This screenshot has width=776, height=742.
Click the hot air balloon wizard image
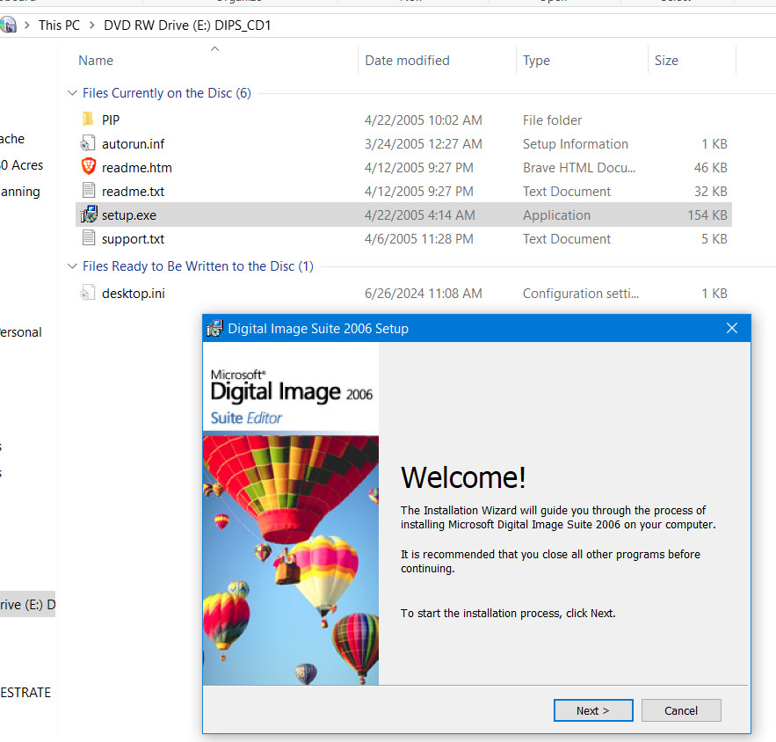290,560
